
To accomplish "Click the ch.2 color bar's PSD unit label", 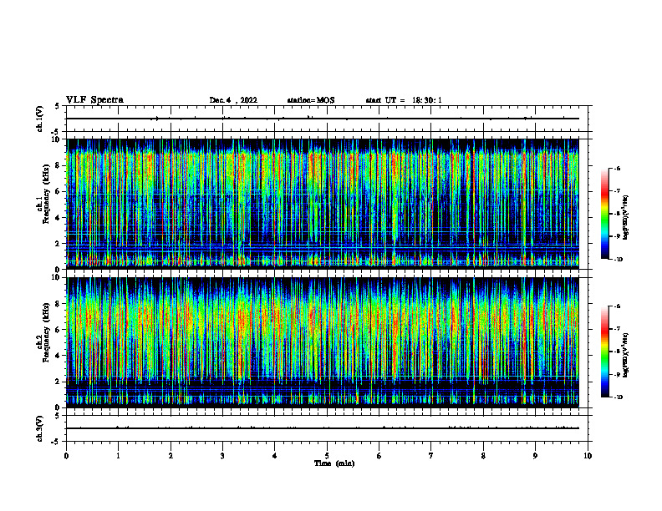I will coord(626,356).
